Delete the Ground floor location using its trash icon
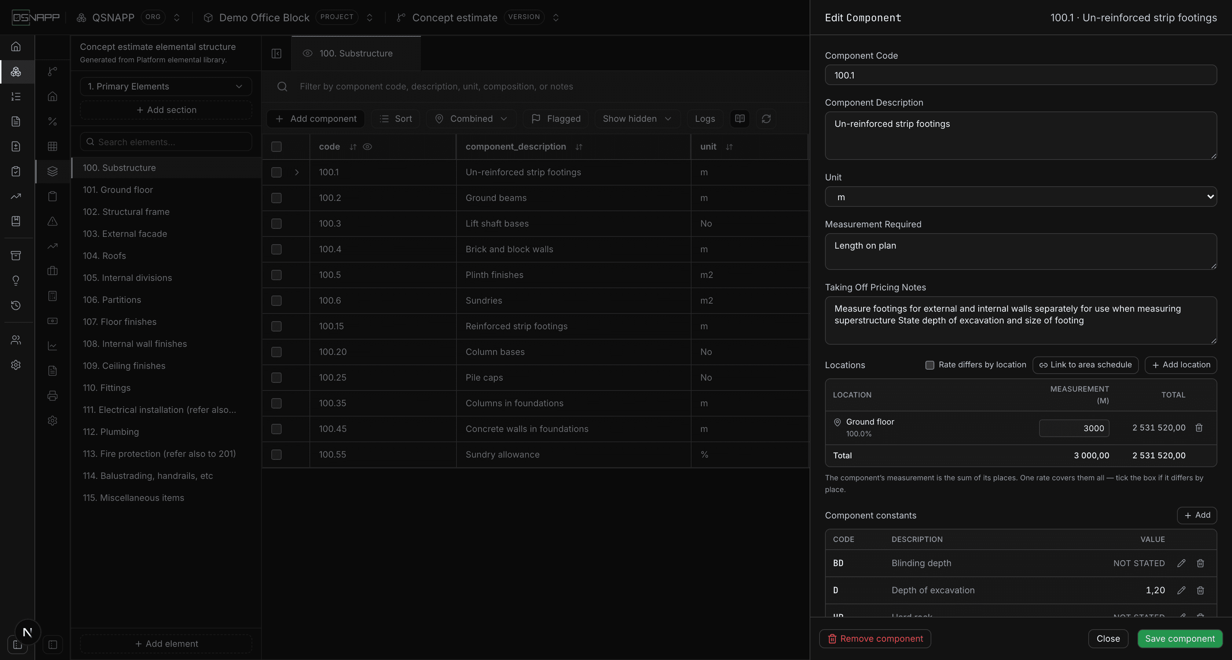 pyautogui.click(x=1199, y=428)
